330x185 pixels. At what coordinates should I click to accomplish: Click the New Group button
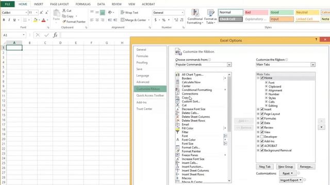click(286, 166)
